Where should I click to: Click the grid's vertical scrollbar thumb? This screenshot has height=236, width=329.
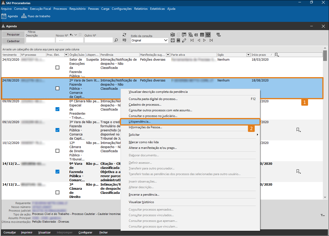[x=325, y=56]
